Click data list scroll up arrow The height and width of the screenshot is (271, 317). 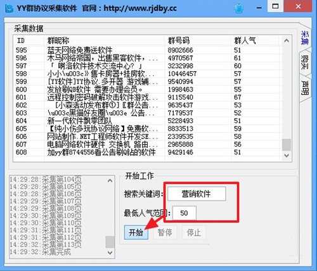click(x=287, y=41)
